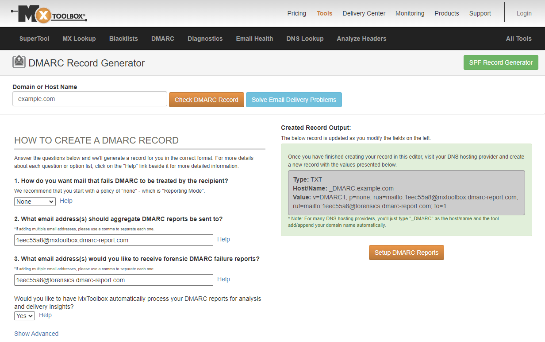
Task: Select Email Health in the toolbar
Action: tap(255, 39)
